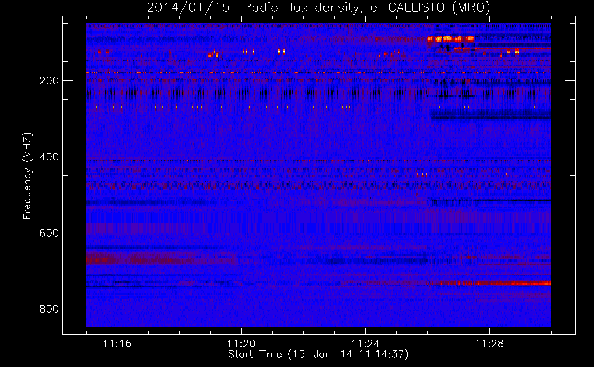The image size is (594, 367).
Task: Click the 200 frequency tick label
Action: (x=49, y=81)
